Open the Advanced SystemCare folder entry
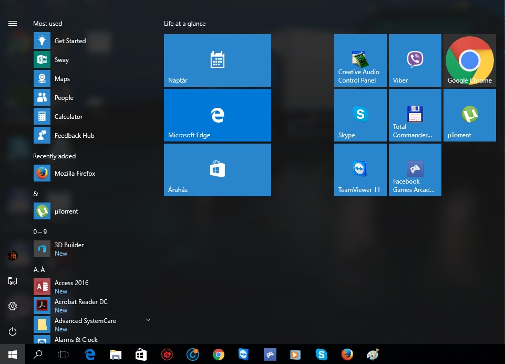The width and height of the screenshot is (505, 364). [92, 325]
